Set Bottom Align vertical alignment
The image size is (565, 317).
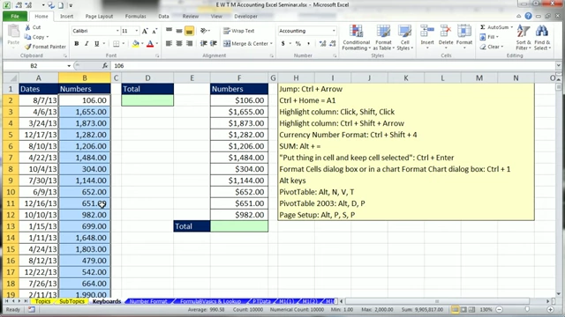[189, 31]
